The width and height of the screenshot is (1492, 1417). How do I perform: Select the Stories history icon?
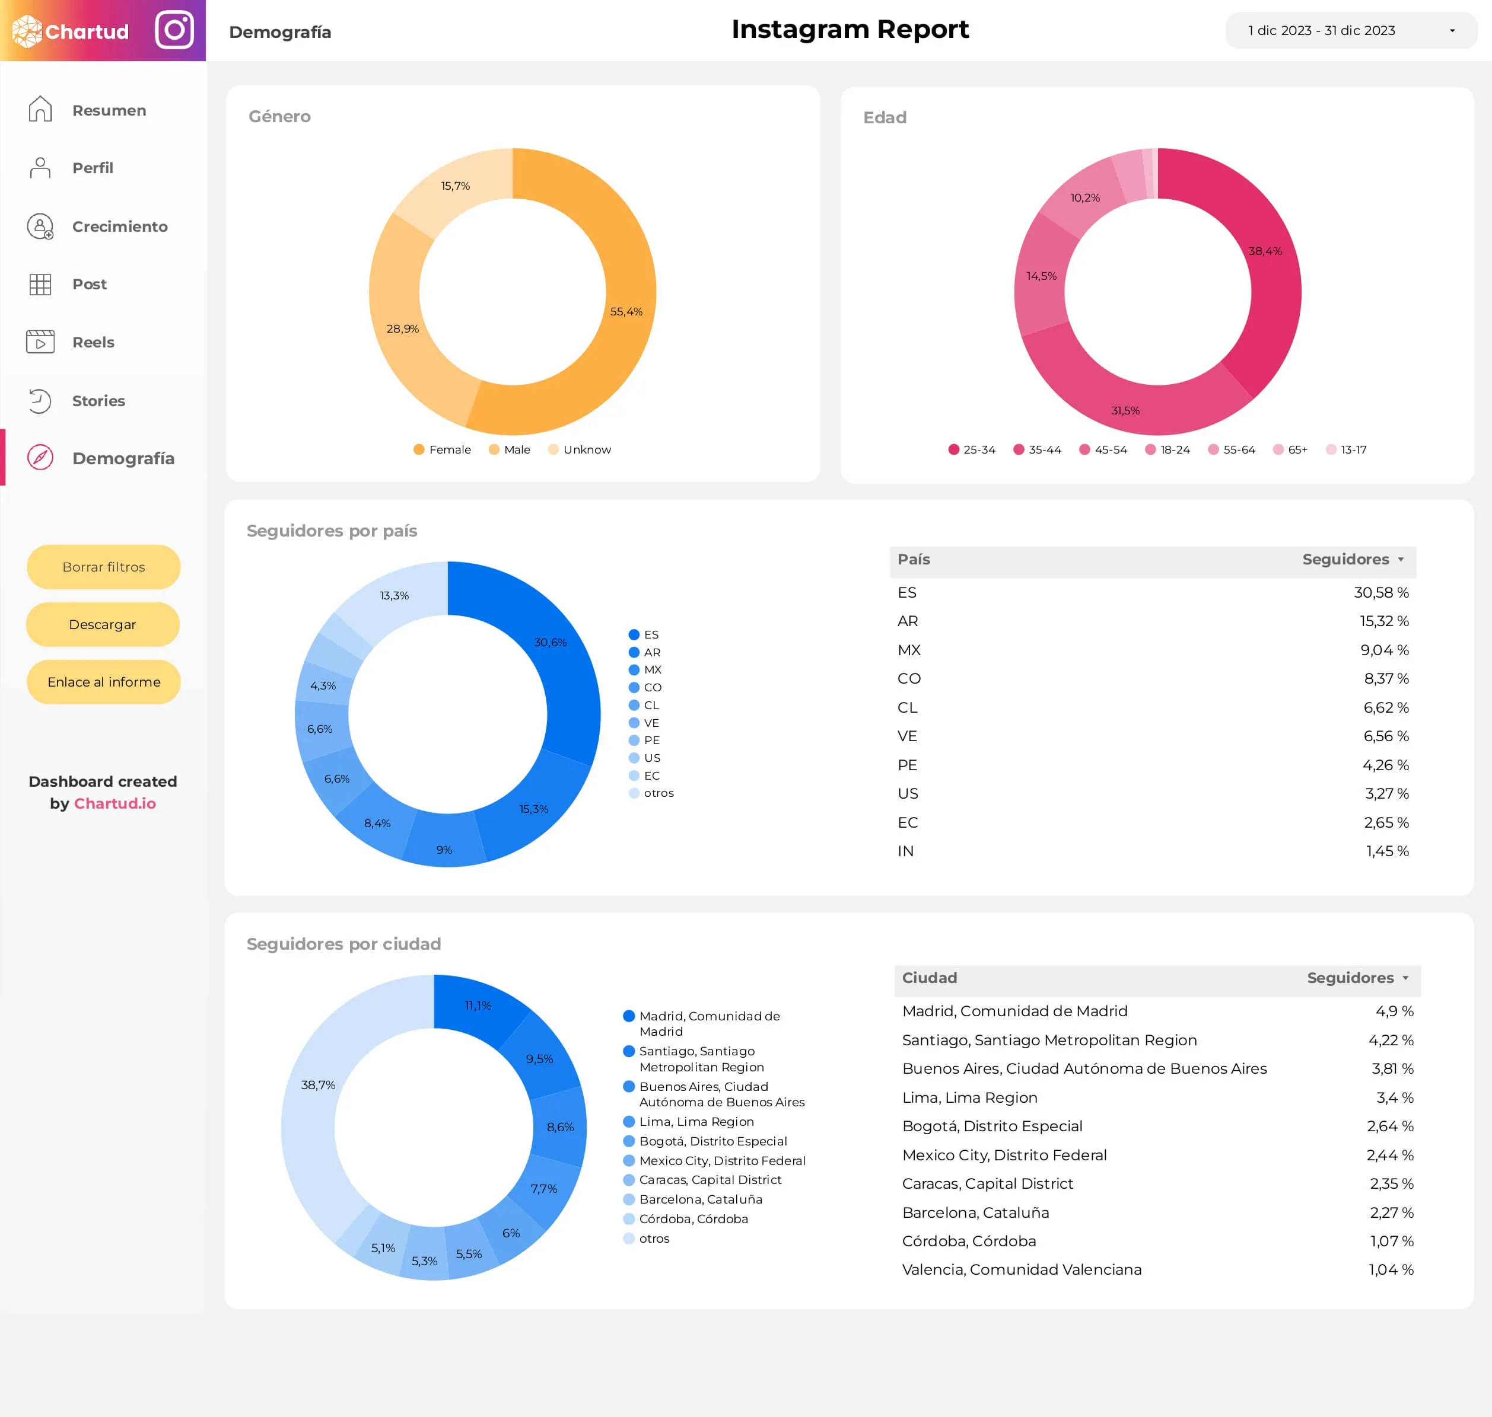click(x=40, y=400)
